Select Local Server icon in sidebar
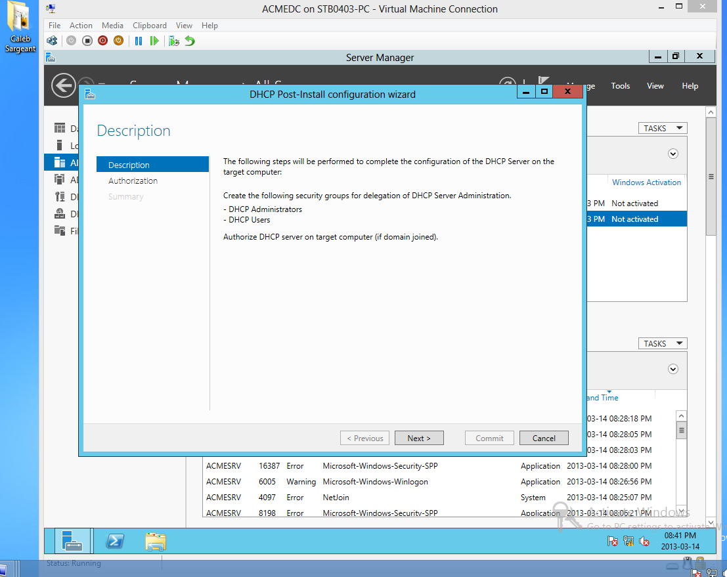Screen dimensions: 727x577 [x=59, y=145]
